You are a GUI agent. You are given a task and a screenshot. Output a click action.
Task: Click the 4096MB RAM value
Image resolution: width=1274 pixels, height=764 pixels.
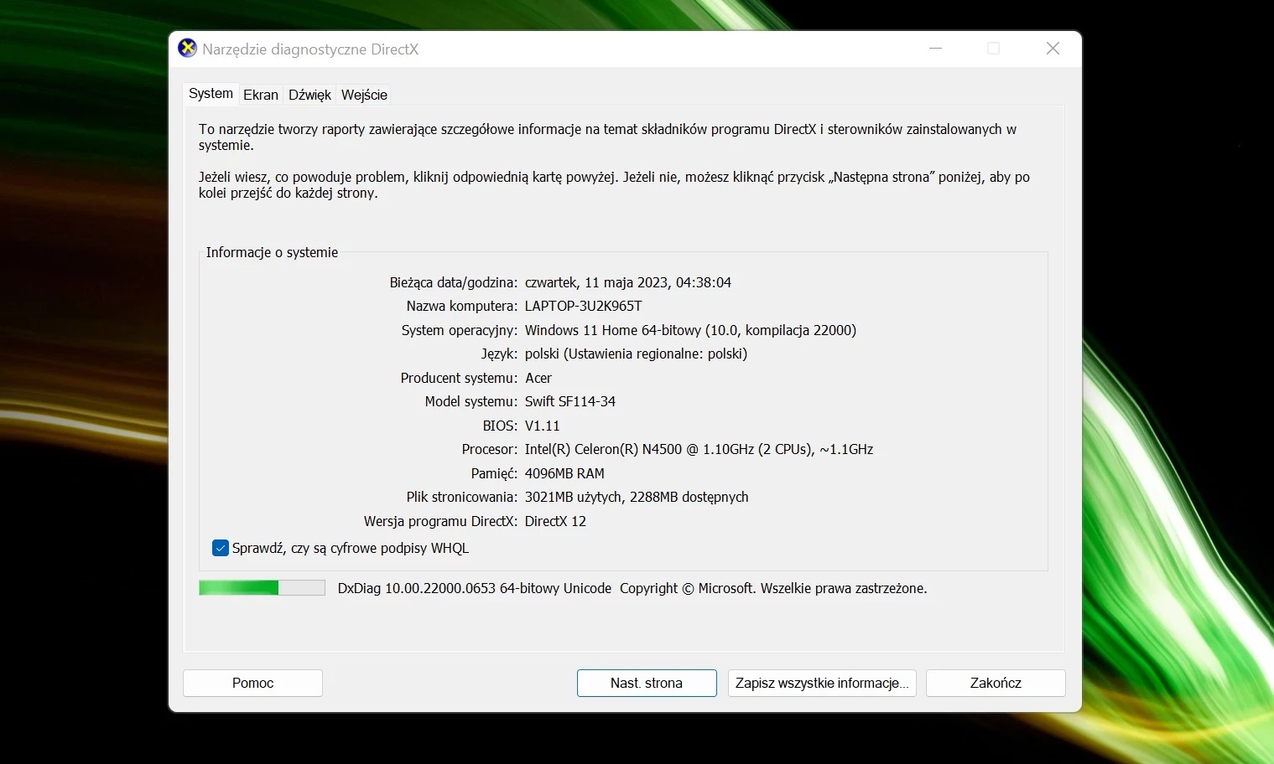(564, 473)
